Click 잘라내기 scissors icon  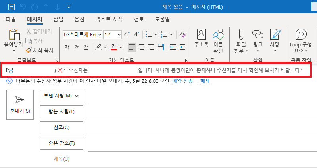tap(29, 31)
